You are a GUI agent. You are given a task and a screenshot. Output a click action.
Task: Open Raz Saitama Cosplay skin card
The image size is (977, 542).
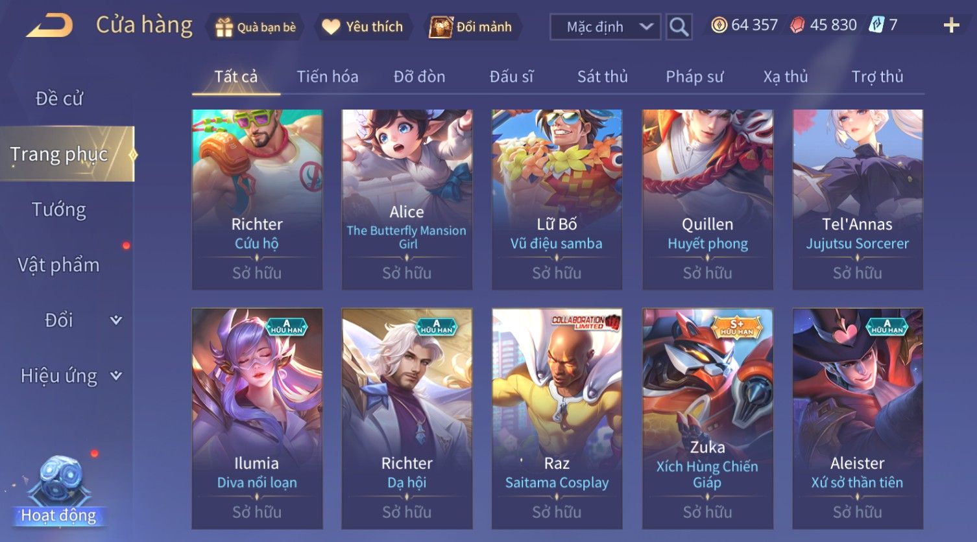[557, 419]
